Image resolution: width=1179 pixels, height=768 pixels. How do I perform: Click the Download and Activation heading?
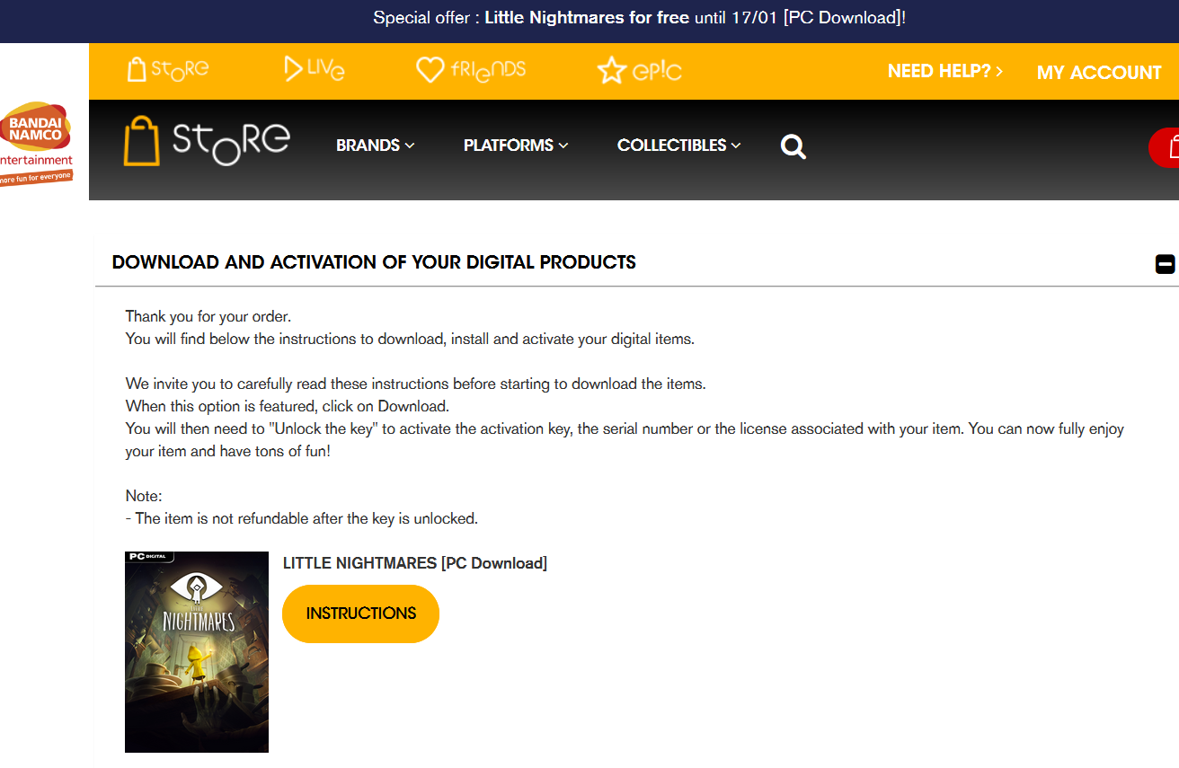pos(374,262)
